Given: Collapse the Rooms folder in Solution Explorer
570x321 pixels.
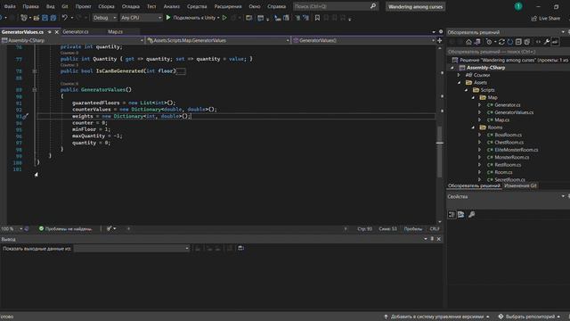Looking at the screenshot, I should (473, 128).
